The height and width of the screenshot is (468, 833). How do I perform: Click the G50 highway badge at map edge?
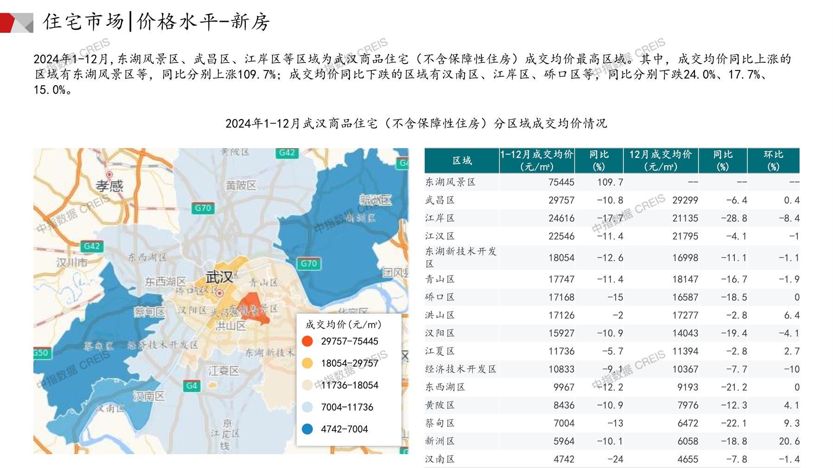point(40,353)
